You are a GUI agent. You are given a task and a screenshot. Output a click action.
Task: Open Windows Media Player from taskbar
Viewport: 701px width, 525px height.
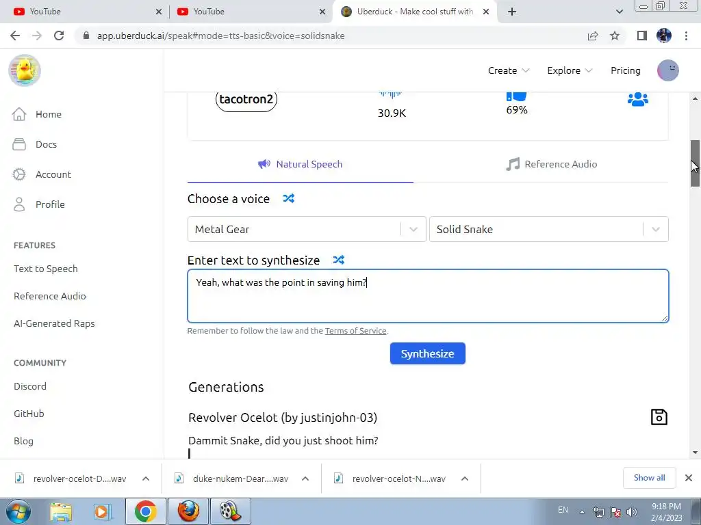coord(102,511)
